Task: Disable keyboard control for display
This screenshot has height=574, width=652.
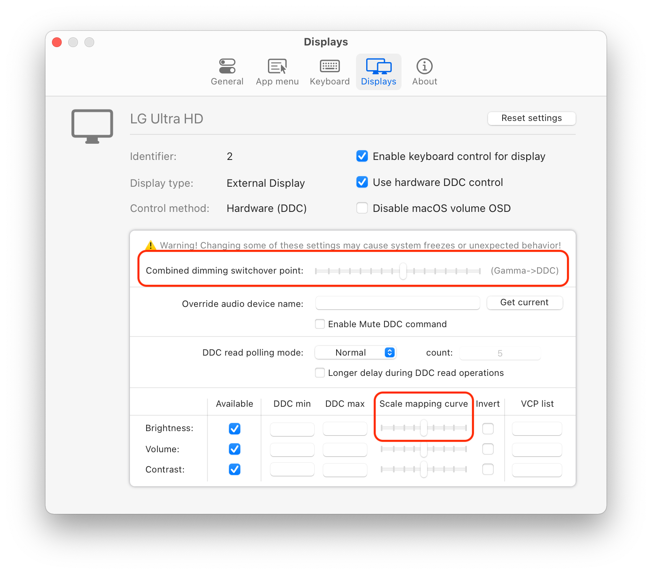Action: pyautogui.click(x=362, y=156)
